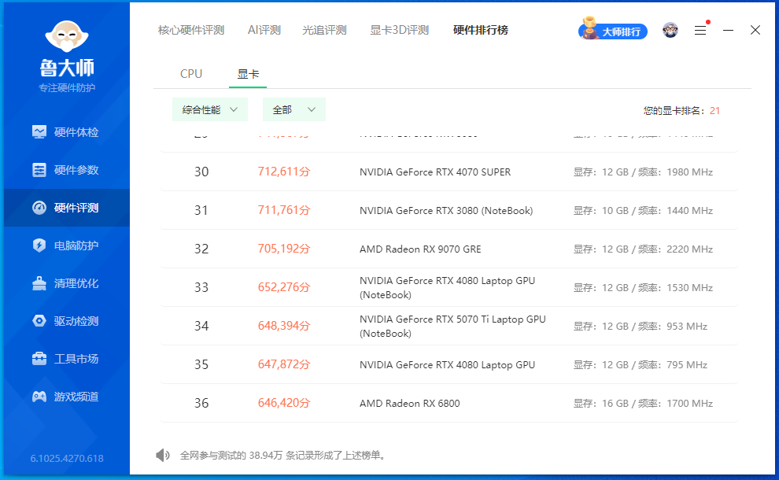This screenshot has width=779, height=480.
Task: Click score 652,276分
Action: (x=284, y=287)
